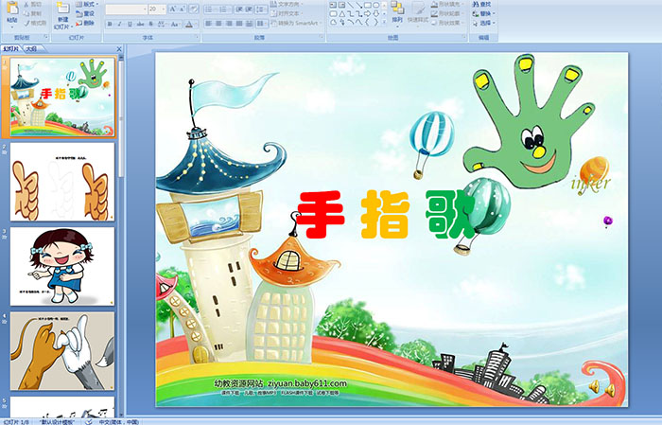Open the font color dropdown arrow
Image resolution: width=662 pixels, height=425 pixels.
point(197,24)
